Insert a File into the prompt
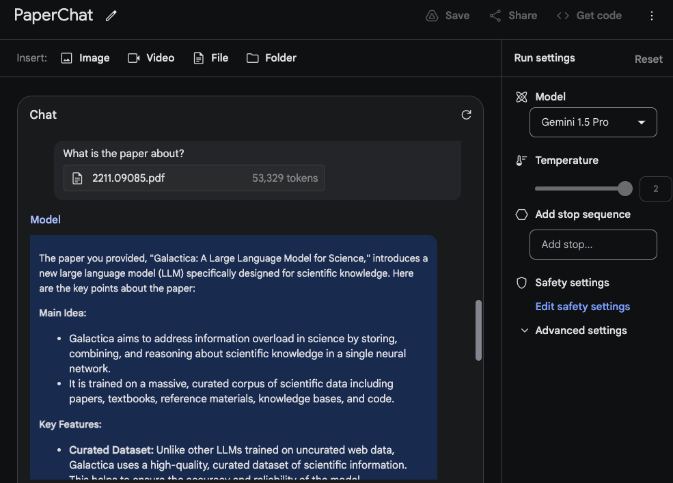Image resolution: width=673 pixels, height=483 pixels. [210, 58]
